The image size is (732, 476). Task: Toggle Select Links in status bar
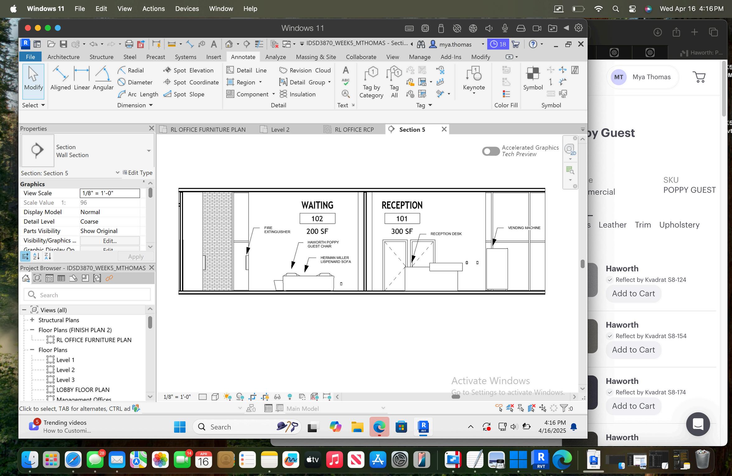(x=499, y=408)
